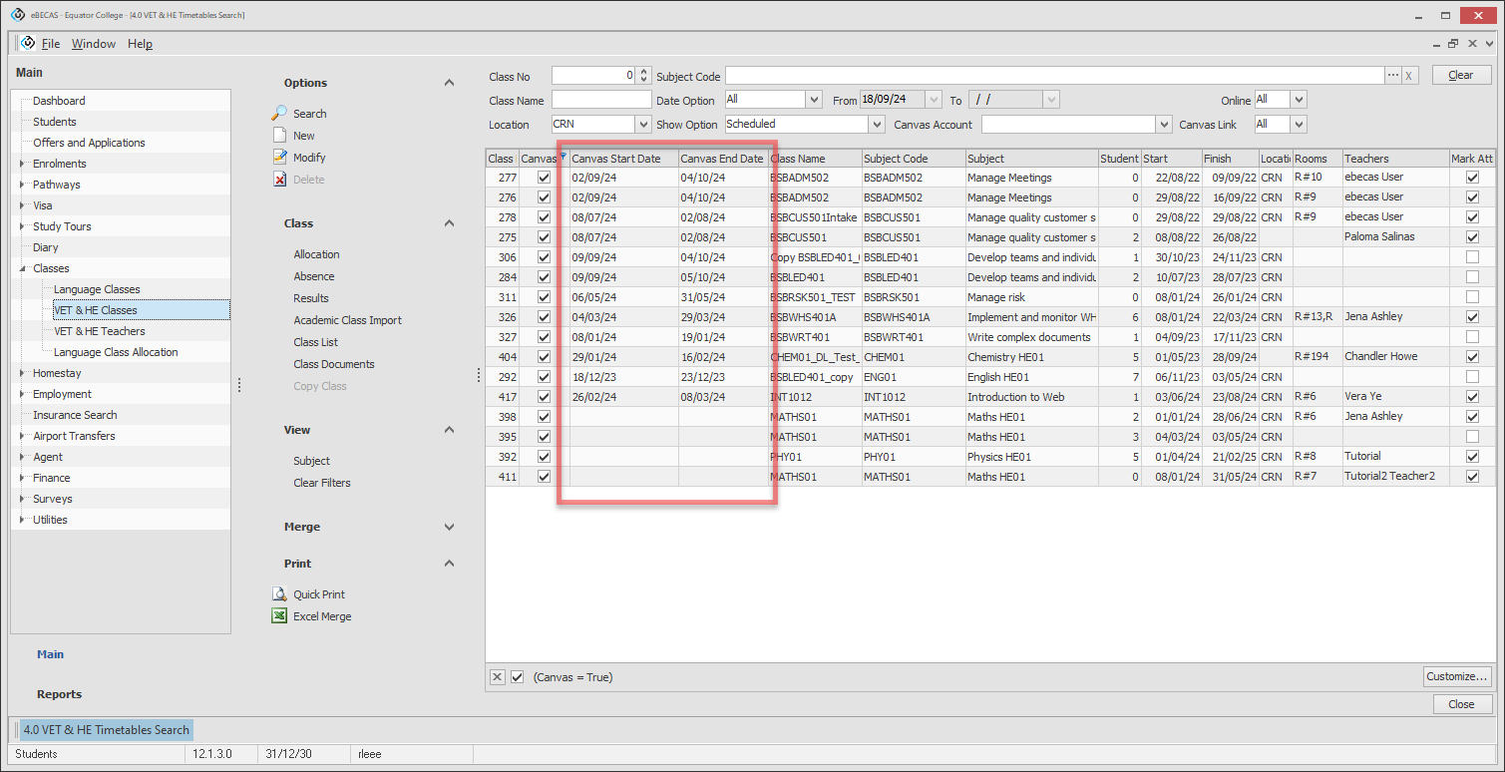Viewport: 1505px width, 772px height.
Task: Click the Quick Print icon
Action: coord(280,594)
